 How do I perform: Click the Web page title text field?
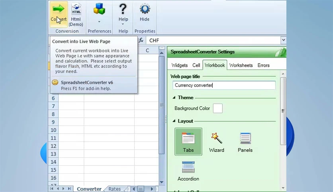(x=224, y=85)
